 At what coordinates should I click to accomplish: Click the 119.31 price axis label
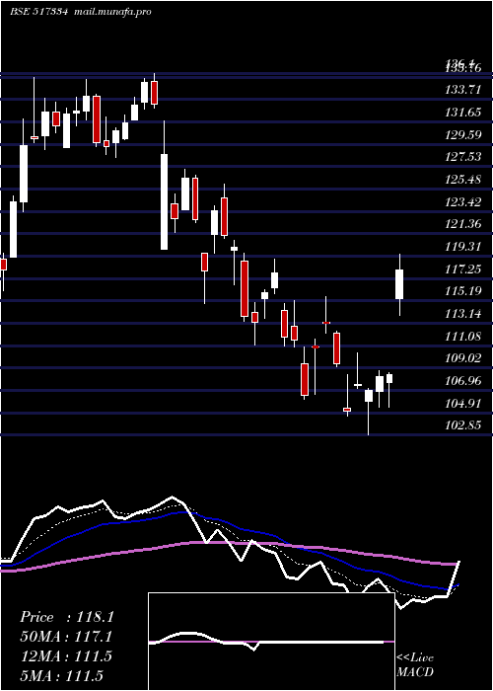coord(462,247)
